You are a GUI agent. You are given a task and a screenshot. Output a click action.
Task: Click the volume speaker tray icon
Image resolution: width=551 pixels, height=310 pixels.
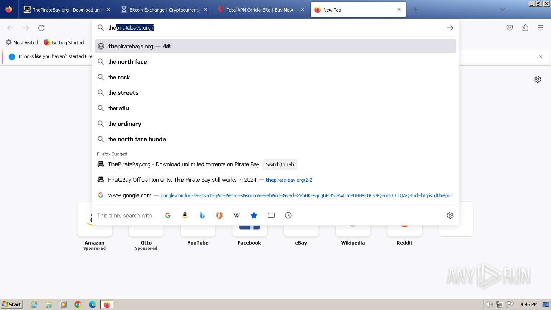(x=489, y=304)
